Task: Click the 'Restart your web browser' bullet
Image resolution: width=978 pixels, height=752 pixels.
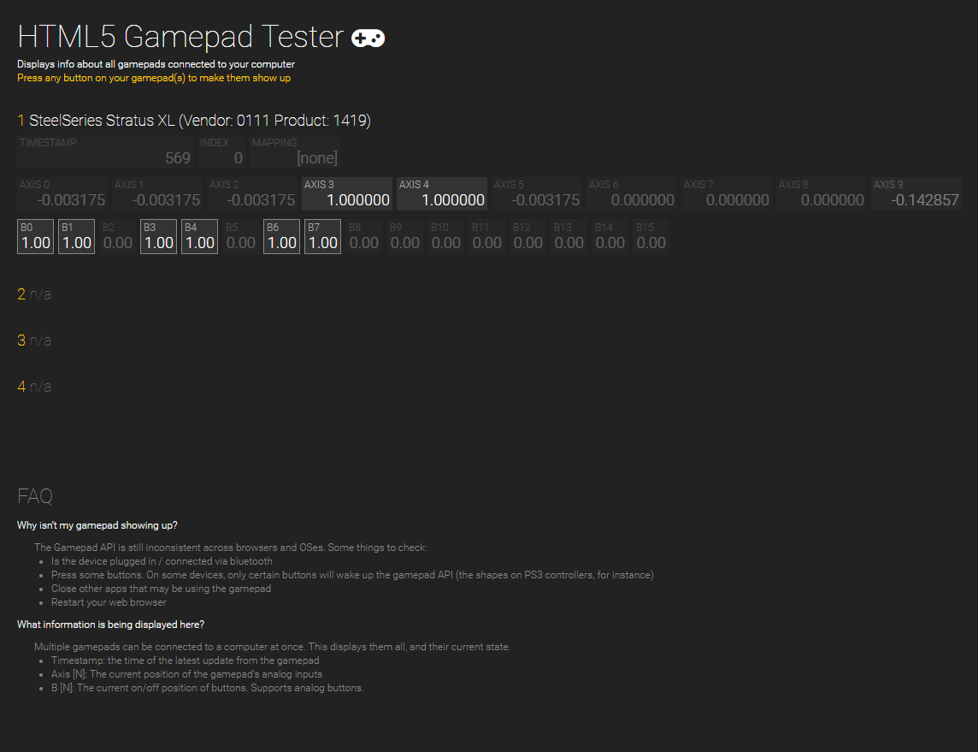Action: tap(109, 602)
